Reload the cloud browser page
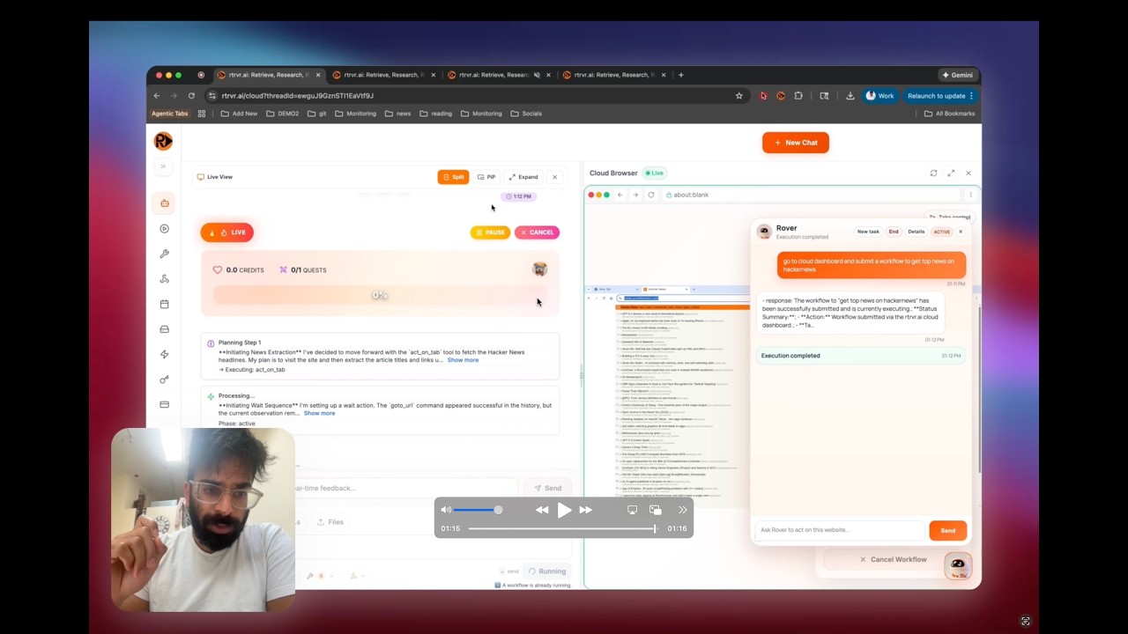 pyautogui.click(x=651, y=195)
